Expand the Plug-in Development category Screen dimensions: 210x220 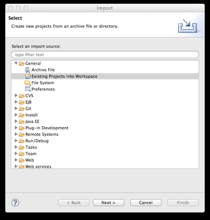tap(16, 128)
